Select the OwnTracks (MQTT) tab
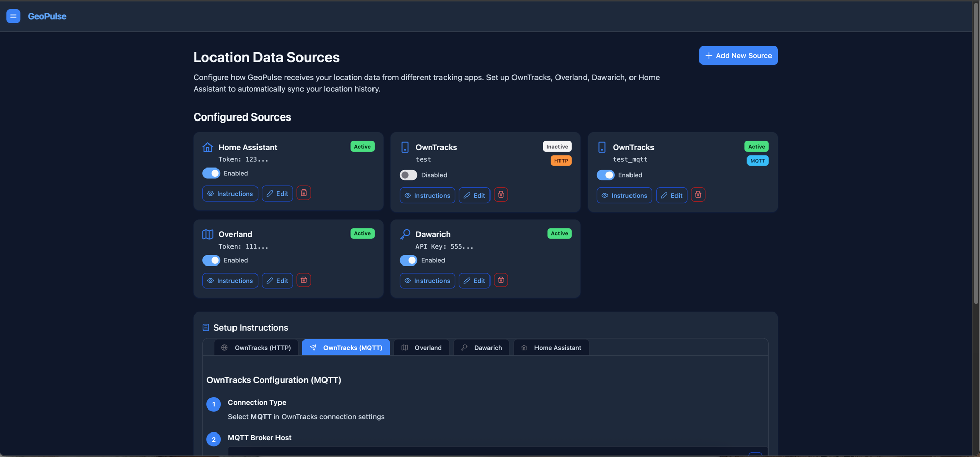 [346, 347]
